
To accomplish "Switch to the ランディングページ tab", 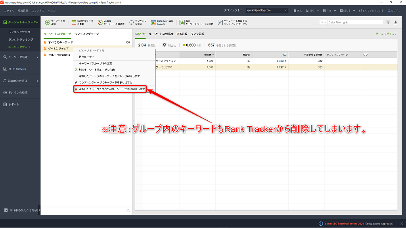I will coord(87,34).
